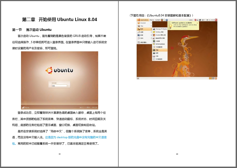Click the Show Desktop icon on bottom panel

138,78
